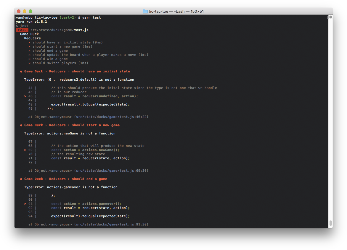Click the red arrow marker at line 91

tap(25, 204)
